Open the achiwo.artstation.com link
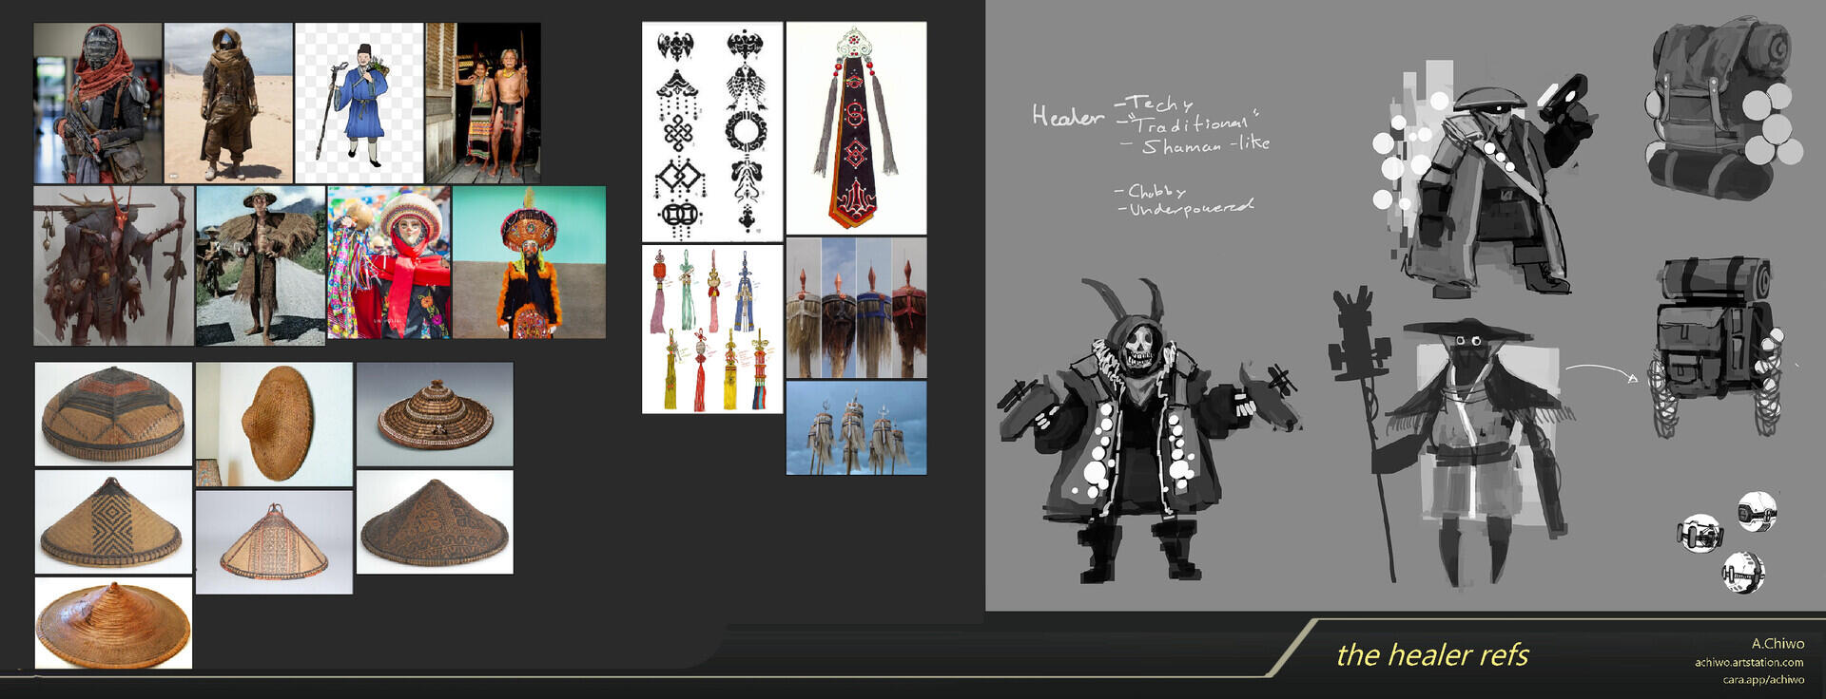 [x=1748, y=662]
